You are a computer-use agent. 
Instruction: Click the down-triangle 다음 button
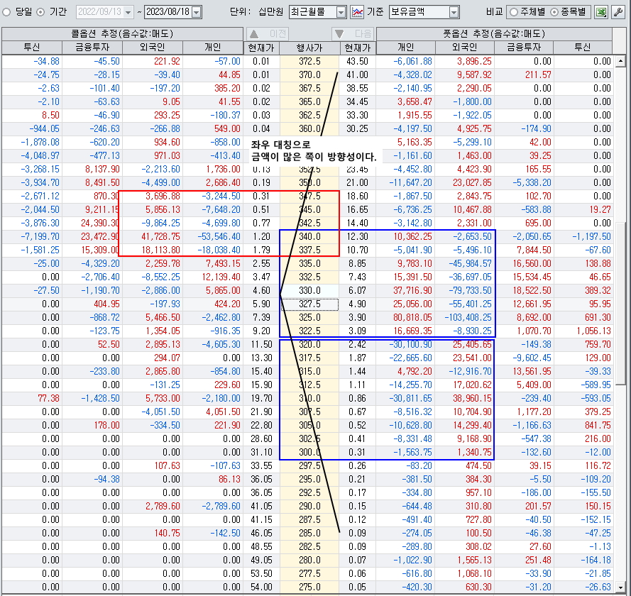click(x=353, y=34)
